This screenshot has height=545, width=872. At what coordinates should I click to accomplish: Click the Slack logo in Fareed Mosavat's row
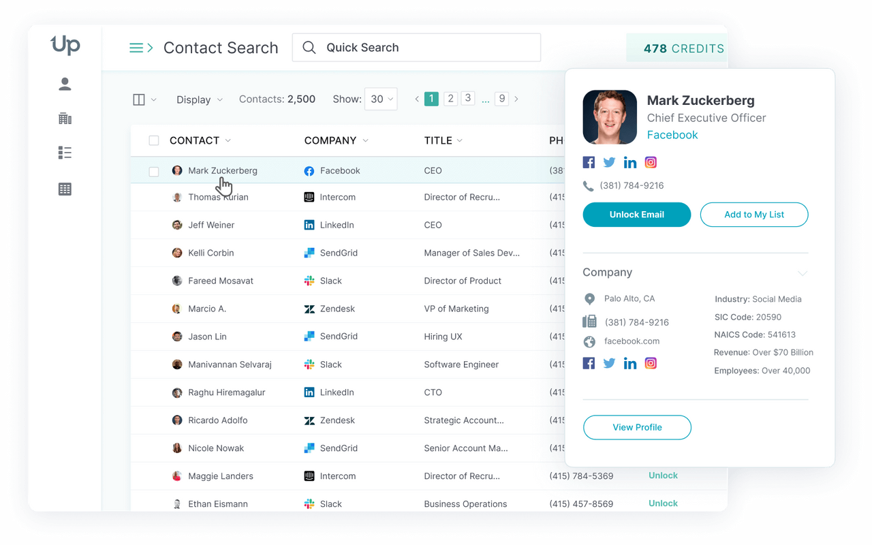click(309, 281)
